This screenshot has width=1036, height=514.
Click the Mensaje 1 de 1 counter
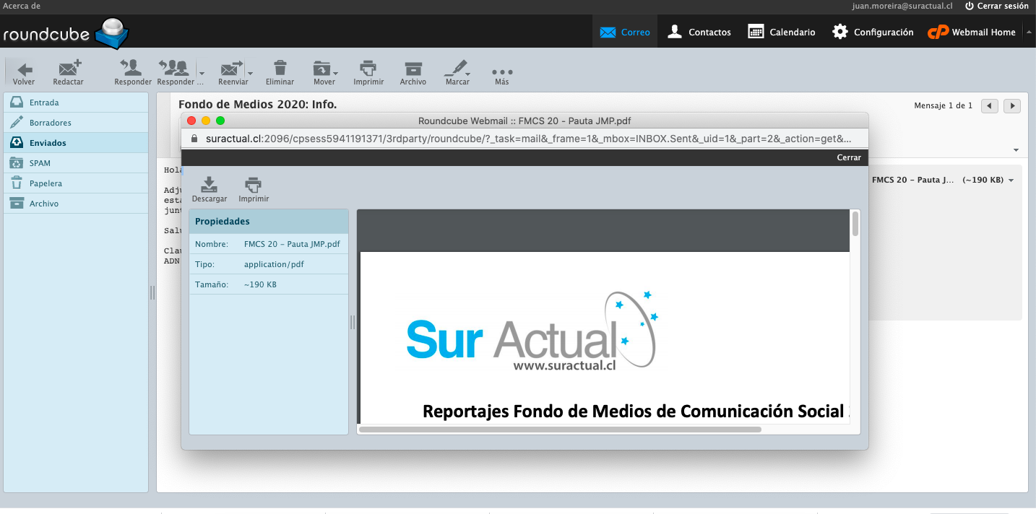point(943,105)
